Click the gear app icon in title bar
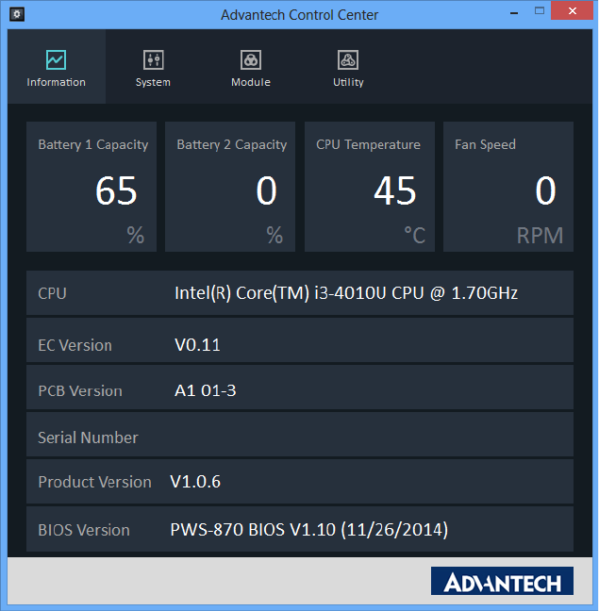 (x=17, y=14)
